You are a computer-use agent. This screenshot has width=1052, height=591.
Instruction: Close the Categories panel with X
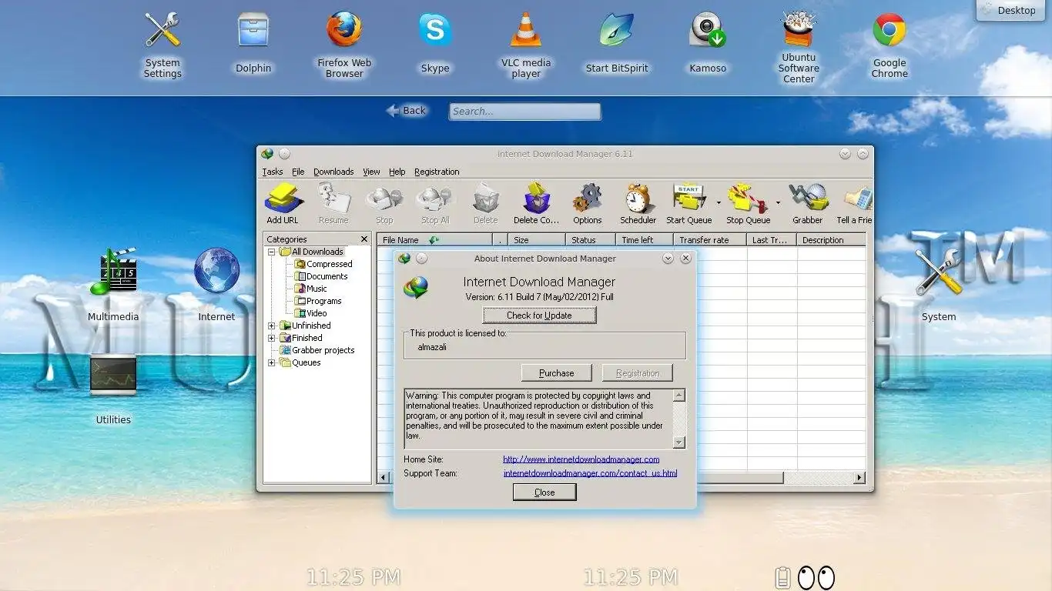coord(364,239)
